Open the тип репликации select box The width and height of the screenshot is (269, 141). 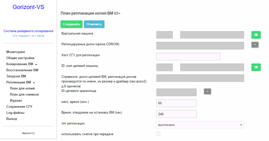click(200, 125)
